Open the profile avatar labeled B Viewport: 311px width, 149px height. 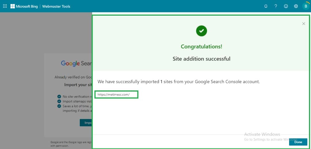(306, 6)
